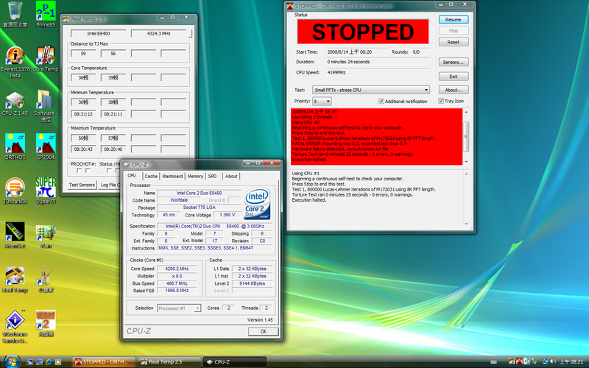Switch to Real Temp 2.5 taskbar button

tap(169, 362)
